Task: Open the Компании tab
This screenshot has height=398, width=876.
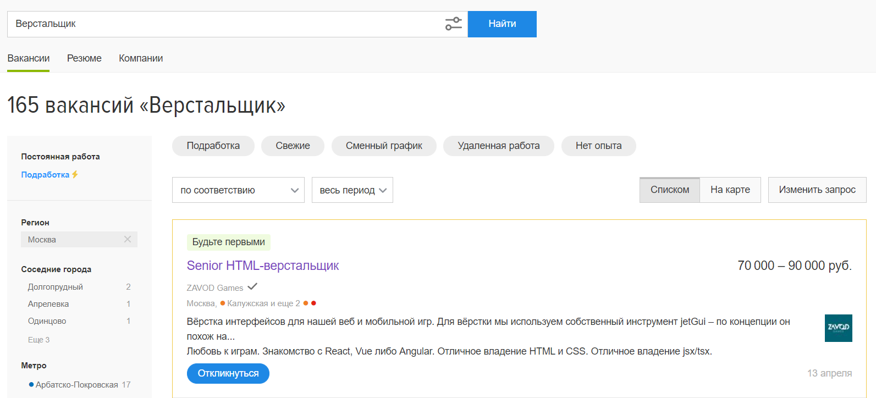Action: [141, 58]
